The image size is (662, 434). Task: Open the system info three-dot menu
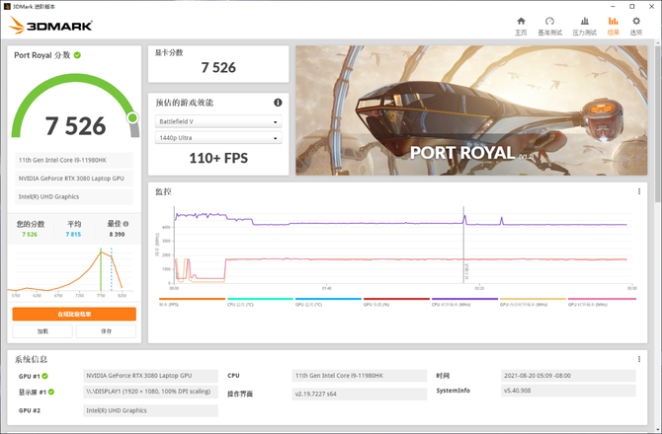pyautogui.click(x=638, y=359)
